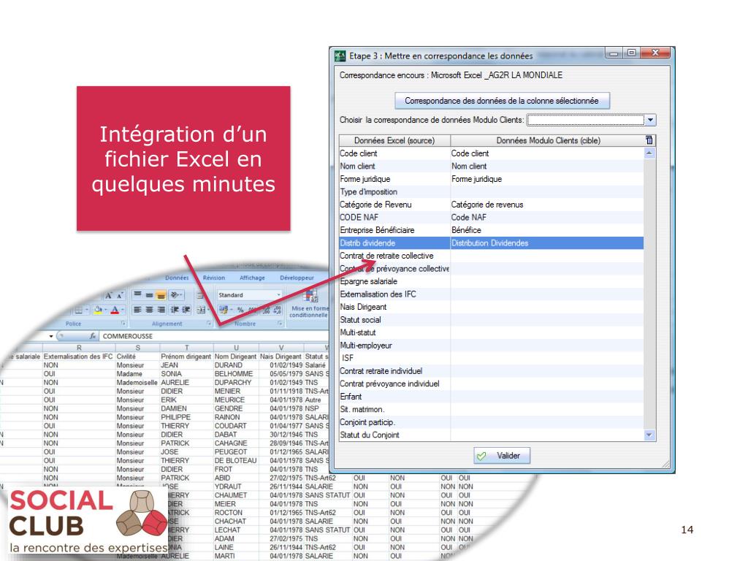Open the Standard number format dropdown
The image size is (748, 561).
[278, 295]
